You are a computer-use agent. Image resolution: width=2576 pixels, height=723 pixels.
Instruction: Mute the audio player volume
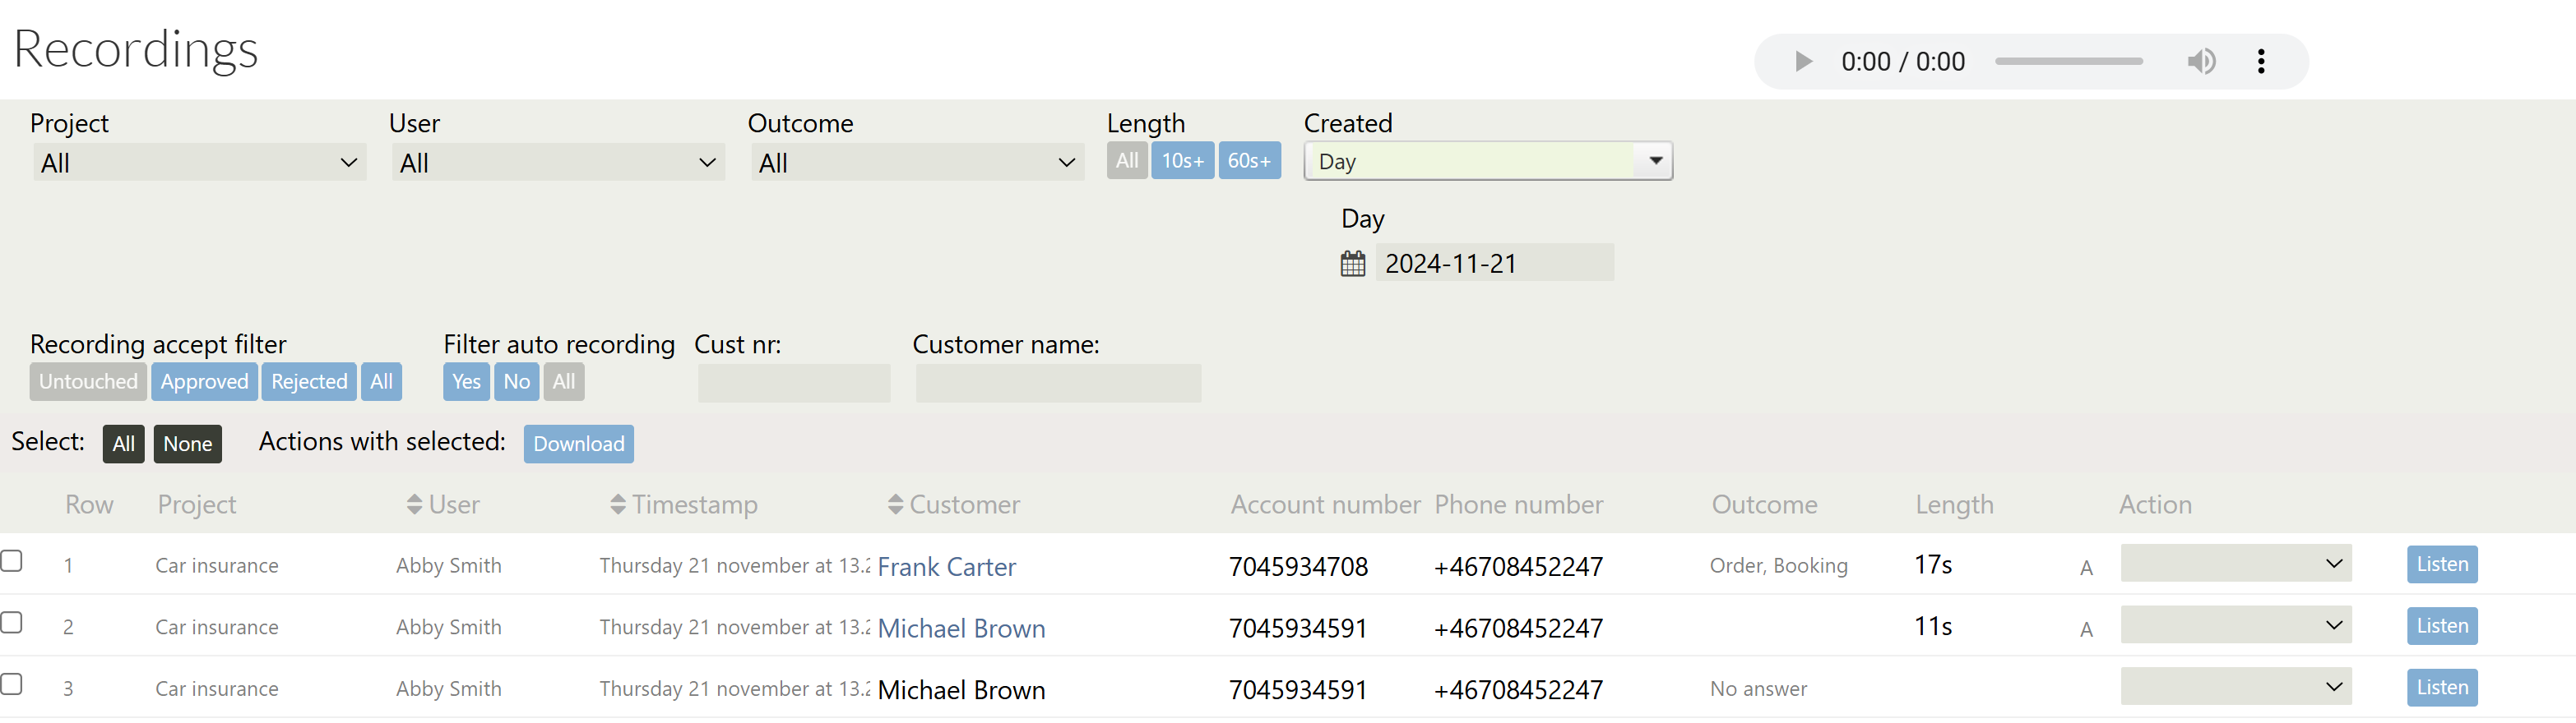[2200, 62]
